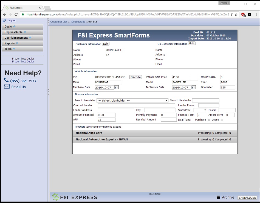Screen dimensions: 260x203
Task: Click the blue arrow beside User Management
Action: click(x=30, y=38)
